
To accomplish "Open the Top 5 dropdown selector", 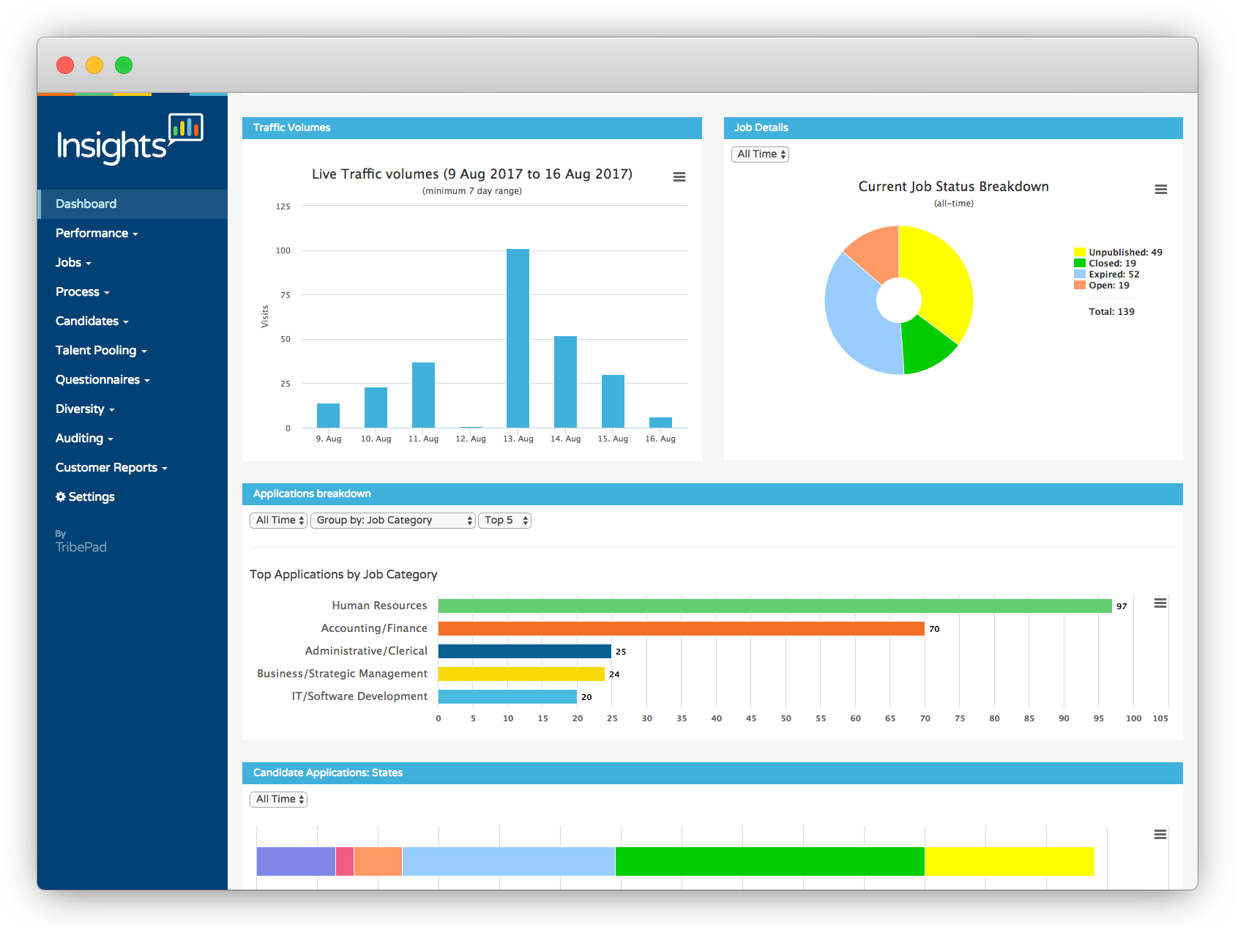I will click(504, 521).
